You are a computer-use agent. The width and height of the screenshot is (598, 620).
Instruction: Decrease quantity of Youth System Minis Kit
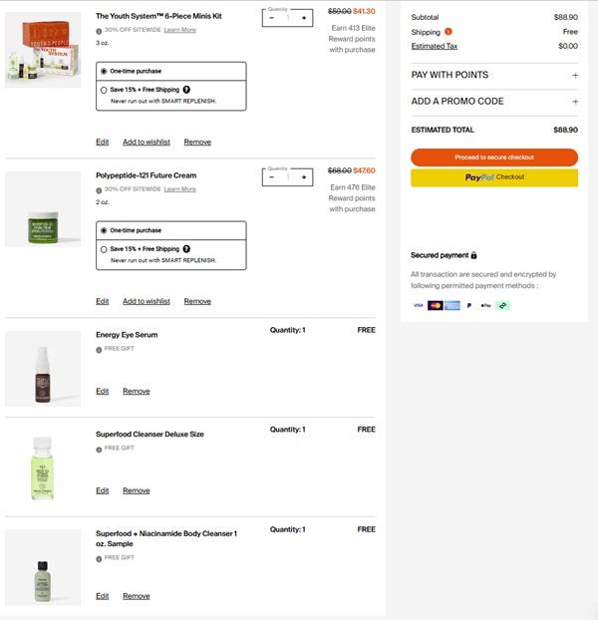coord(271,18)
